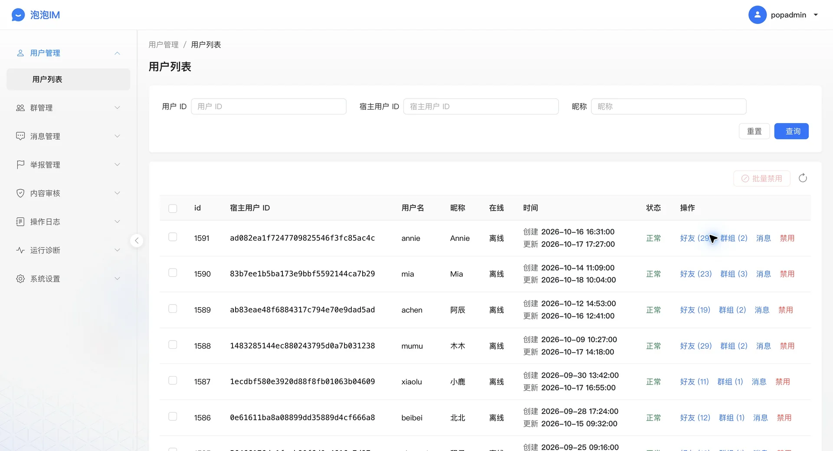Toggle the select-all header checkbox
833x451 pixels.
click(173, 208)
